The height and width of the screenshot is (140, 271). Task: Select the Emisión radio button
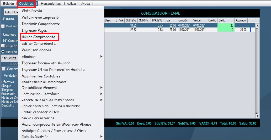coord(3,52)
